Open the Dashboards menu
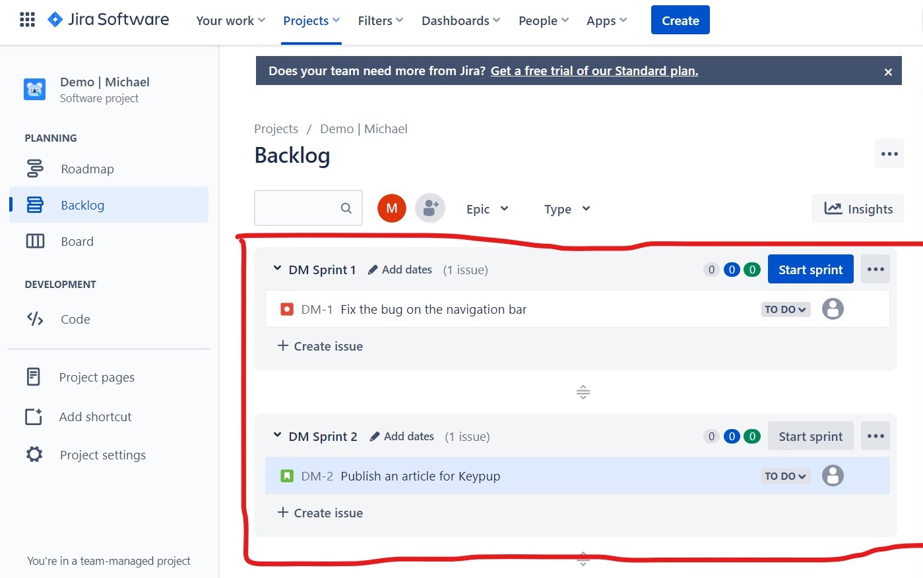Image resolution: width=923 pixels, height=578 pixels. coord(461,20)
